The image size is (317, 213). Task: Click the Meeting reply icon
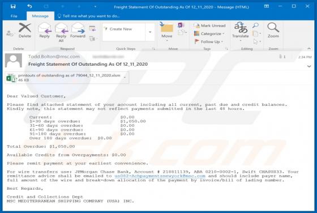(x=92, y=29)
